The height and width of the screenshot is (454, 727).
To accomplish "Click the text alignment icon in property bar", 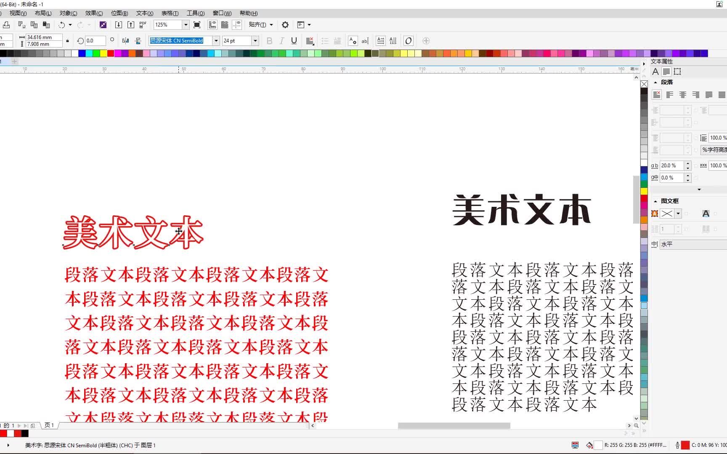I will 310,41.
